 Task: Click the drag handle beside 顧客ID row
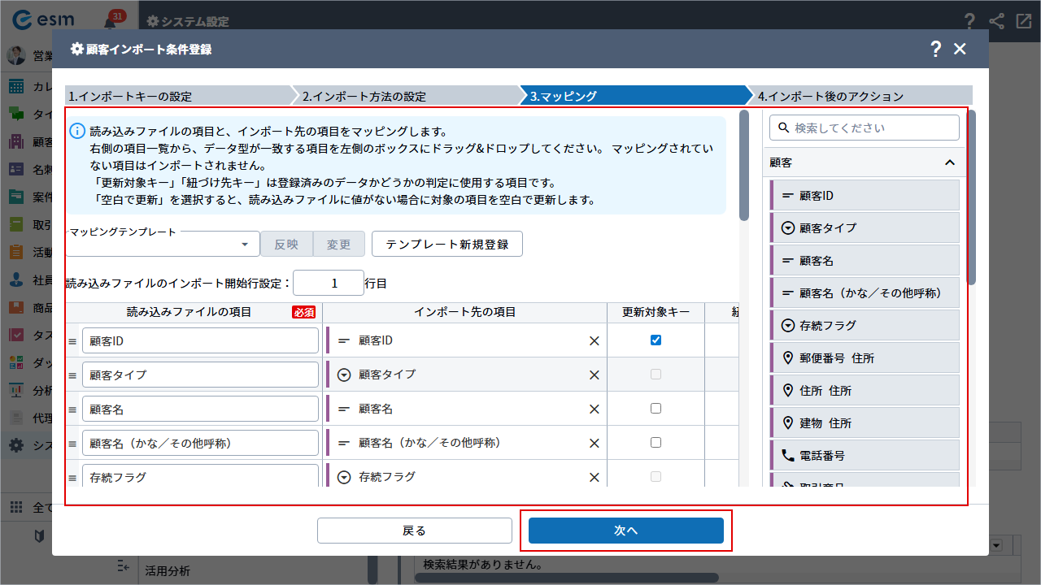click(72, 342)
